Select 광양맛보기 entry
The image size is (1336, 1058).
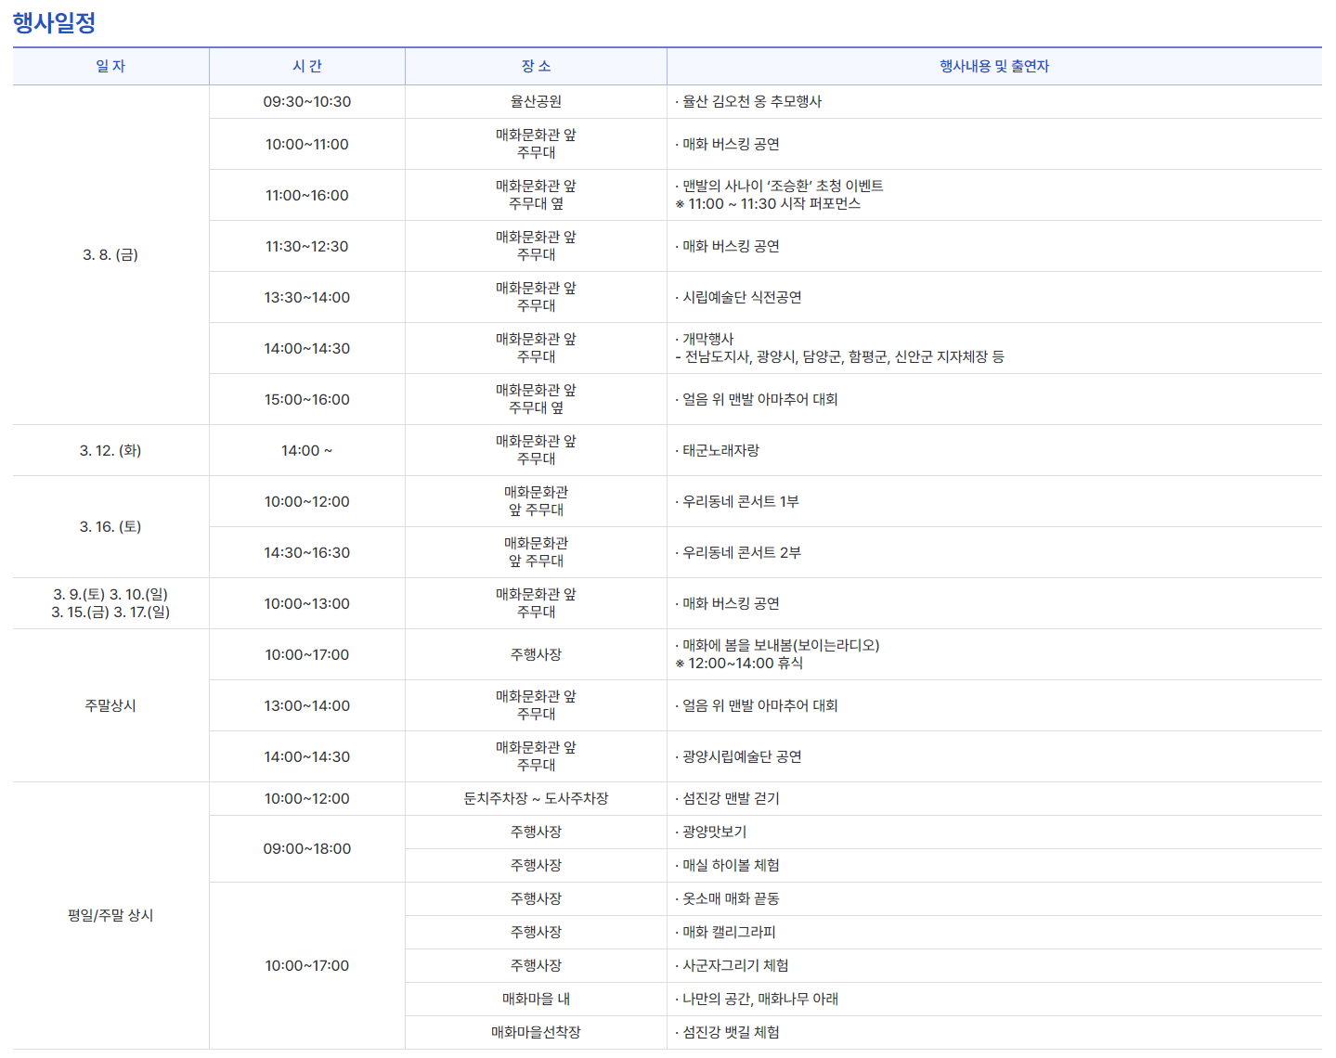pyautogui.click(x=711, y=832)
